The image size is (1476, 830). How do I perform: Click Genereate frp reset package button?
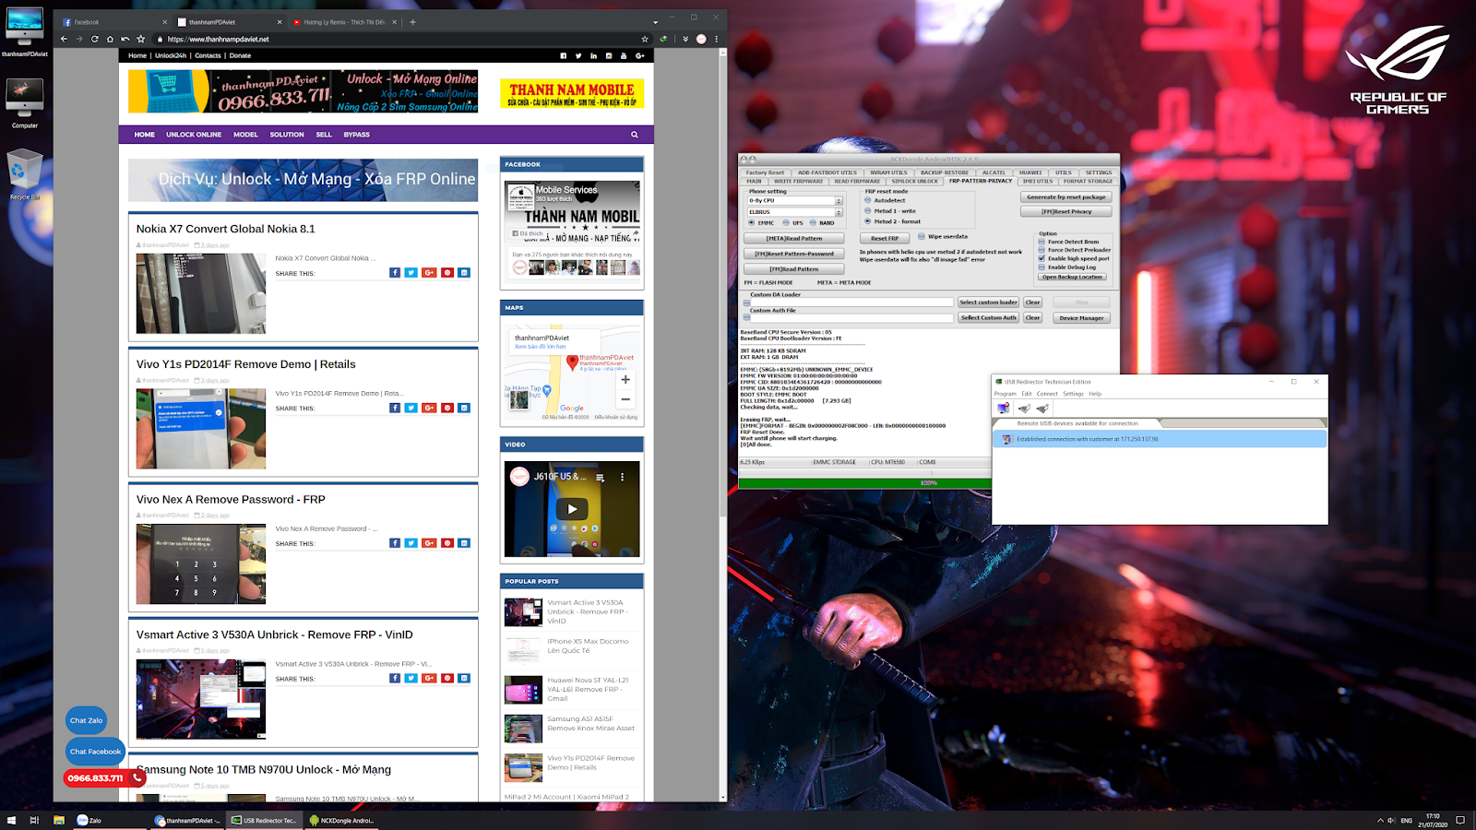[x=1065, y=197]
